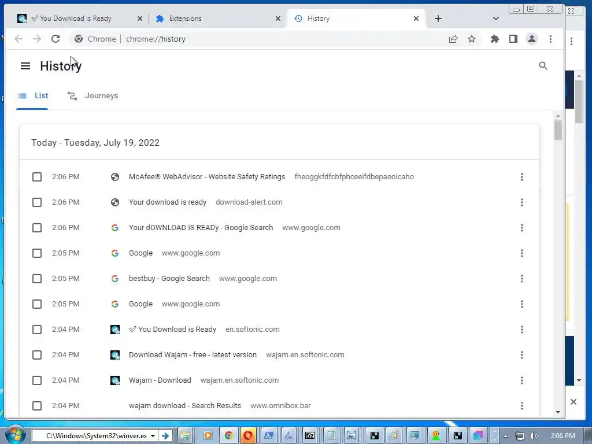Open Your download is ready history link
Viewport: 592px width, 444px height.
point(168,202)
